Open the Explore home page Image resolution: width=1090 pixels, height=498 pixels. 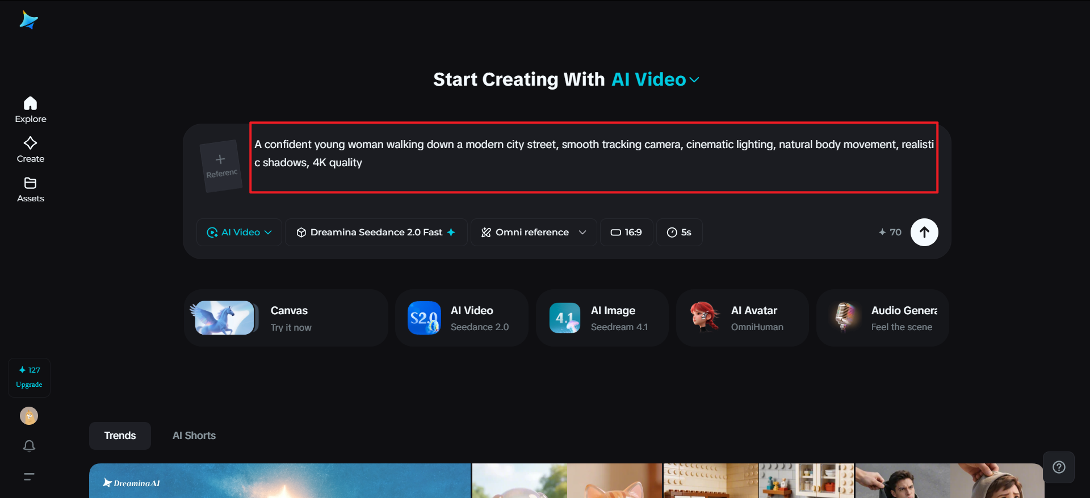tap(31, 110)
